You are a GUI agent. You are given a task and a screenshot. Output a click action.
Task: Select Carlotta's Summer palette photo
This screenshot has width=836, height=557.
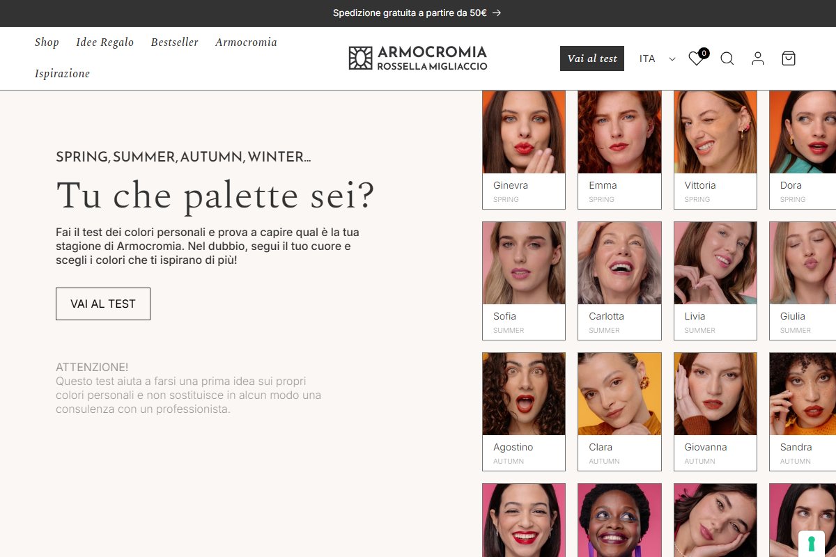click(x=619, y=262)
